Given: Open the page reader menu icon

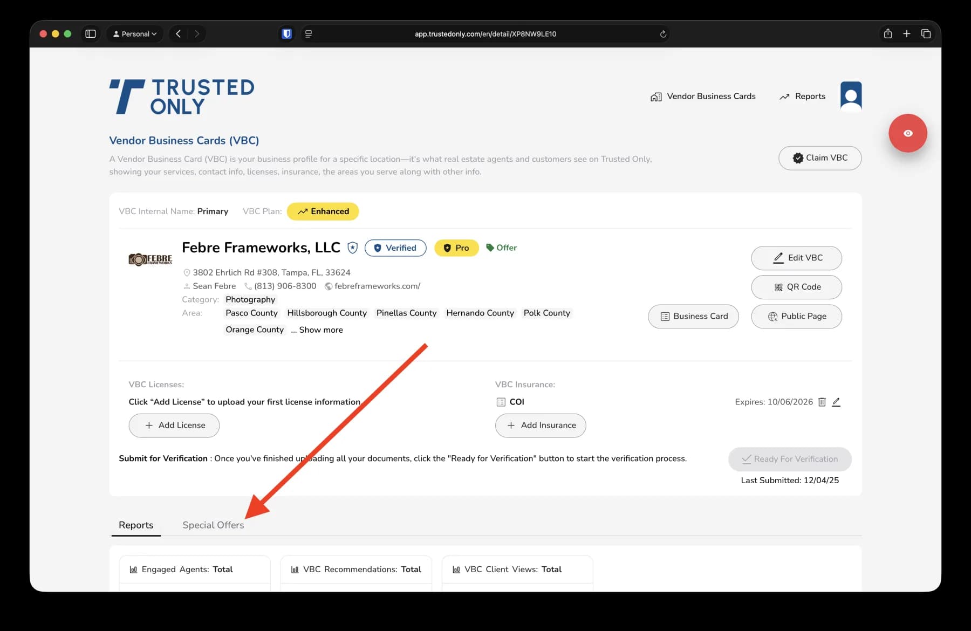Looking at the screenshot, I should point(309,34).
